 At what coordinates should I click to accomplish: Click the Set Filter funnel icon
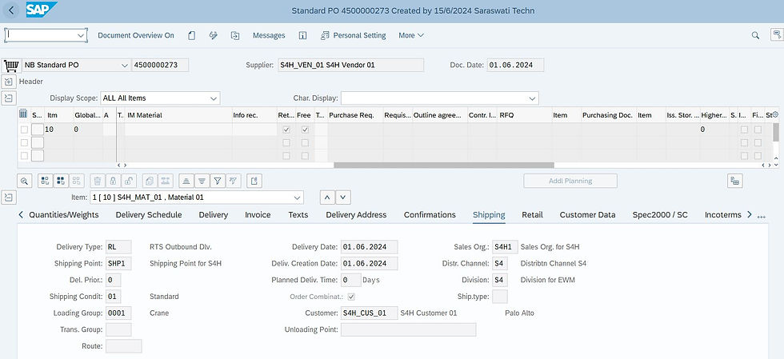(x=218, y=181)
